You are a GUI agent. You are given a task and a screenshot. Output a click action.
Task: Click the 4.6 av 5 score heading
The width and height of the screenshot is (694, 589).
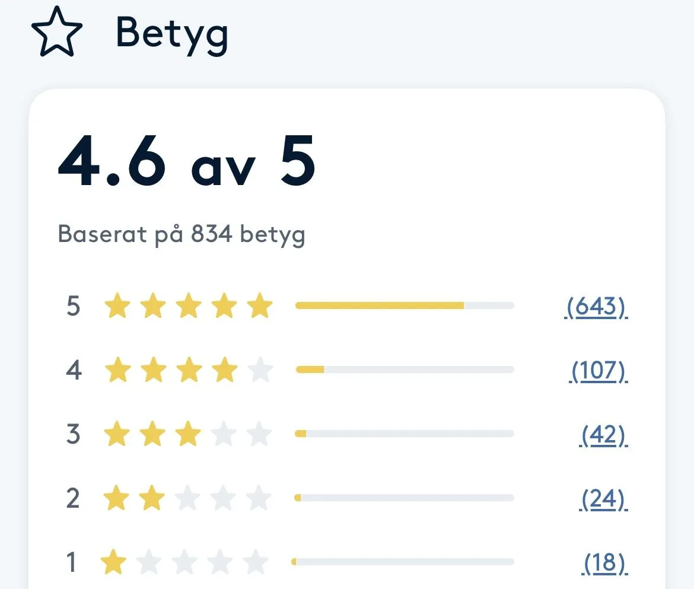point(187,161)
